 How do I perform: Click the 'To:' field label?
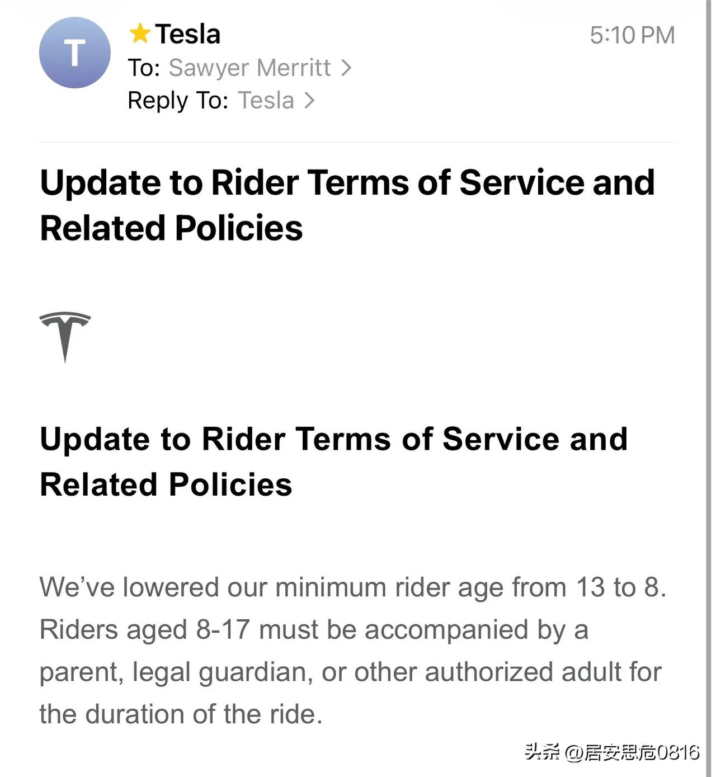tap(144, 68)
